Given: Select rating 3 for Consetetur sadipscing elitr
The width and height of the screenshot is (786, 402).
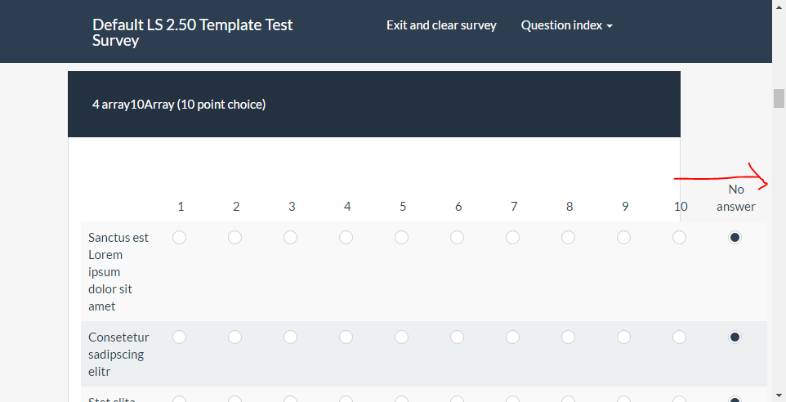Looking at the screenshot, I should 291,337.
